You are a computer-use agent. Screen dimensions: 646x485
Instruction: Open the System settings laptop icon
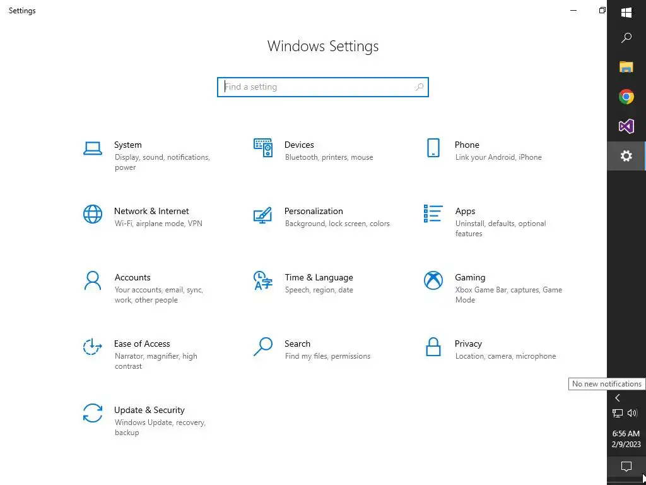click(x=93, y=148)
